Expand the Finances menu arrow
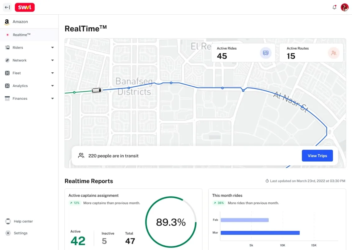This screenshot has width=352, height=250. point(53,99)
